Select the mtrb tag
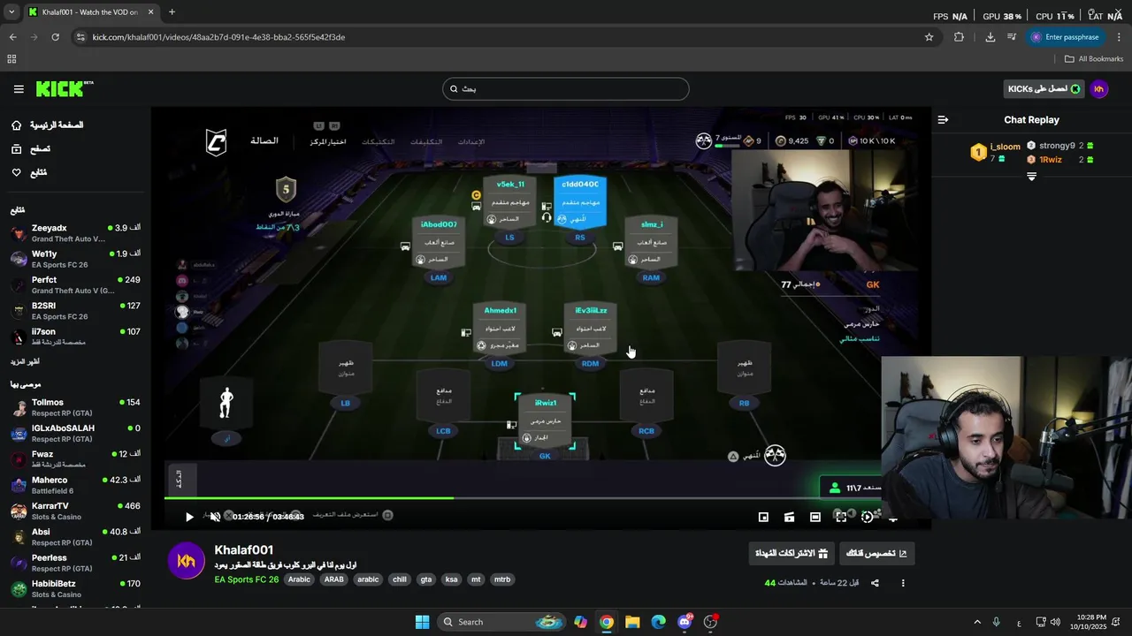Screen dimensions: 1132x636 [501, 579]
